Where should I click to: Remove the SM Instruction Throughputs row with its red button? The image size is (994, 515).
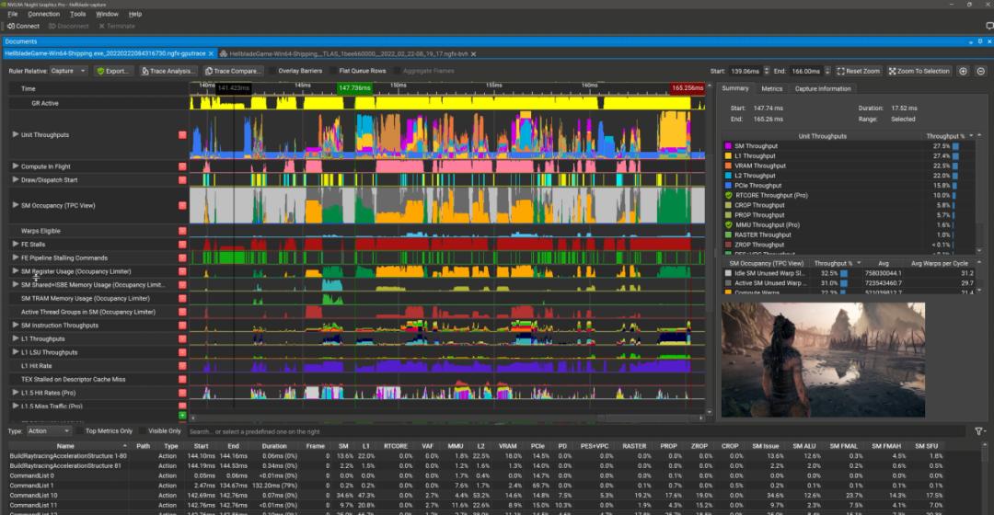pyautogui.click(x=182, y=326)
